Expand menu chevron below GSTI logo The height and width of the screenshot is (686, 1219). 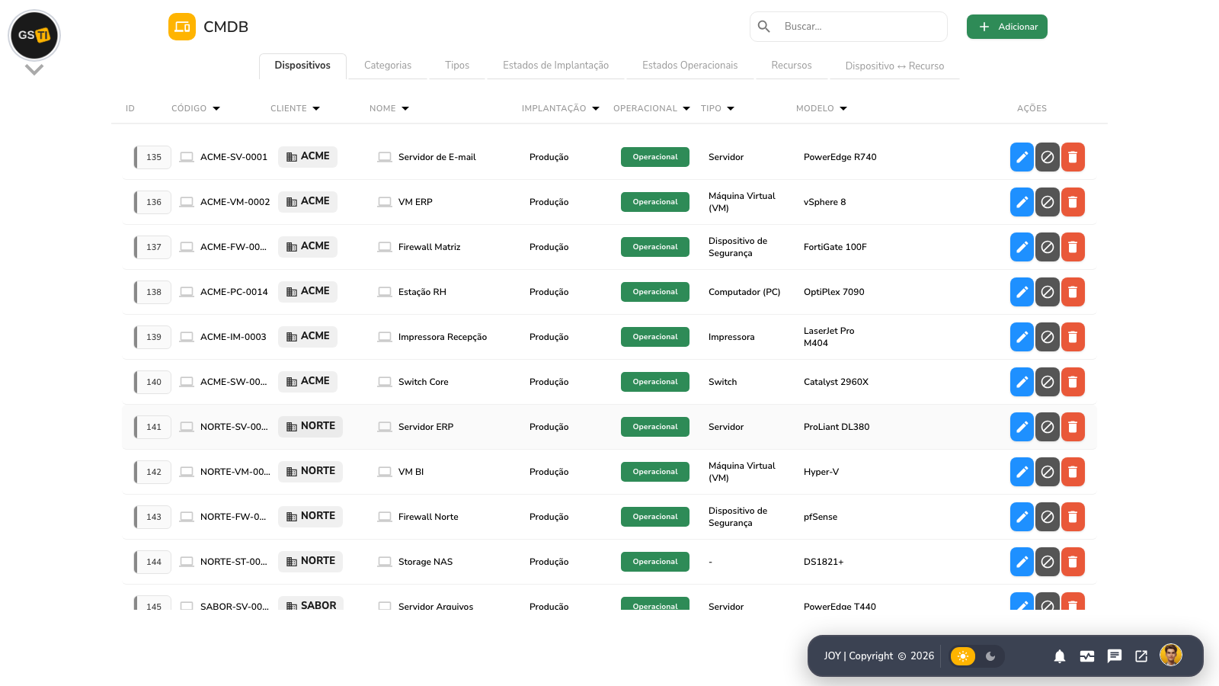34,69
